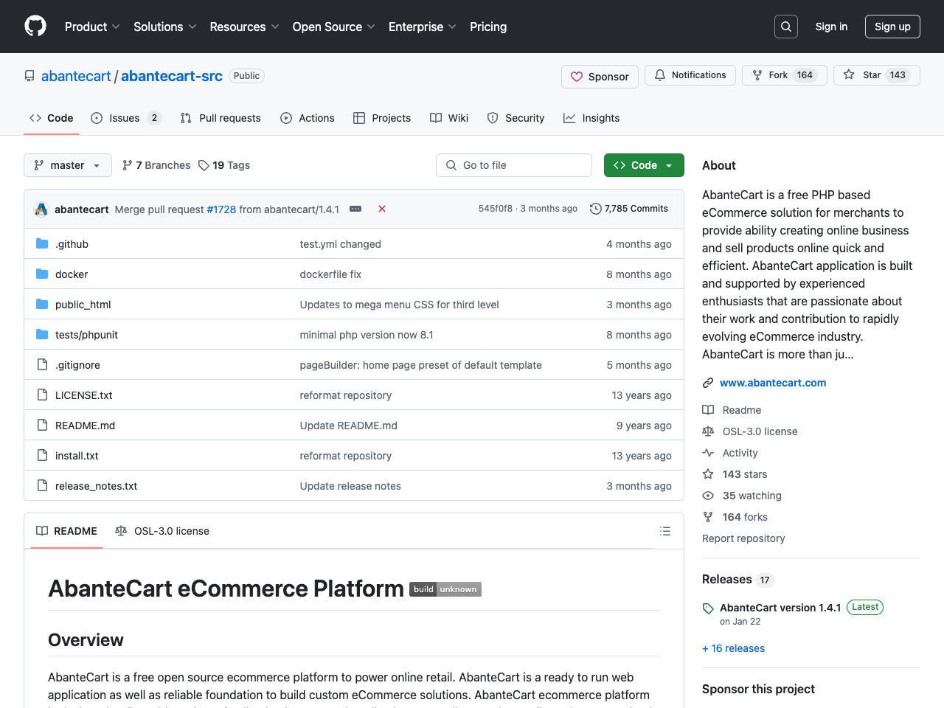Open the Pull requests tab
Viewport: 944px width, 708px height.
221,118
